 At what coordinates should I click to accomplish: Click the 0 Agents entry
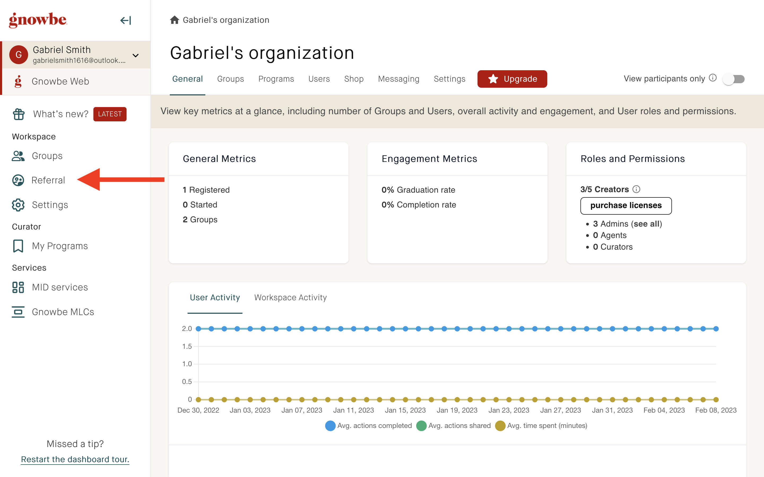tap(610, 235)
